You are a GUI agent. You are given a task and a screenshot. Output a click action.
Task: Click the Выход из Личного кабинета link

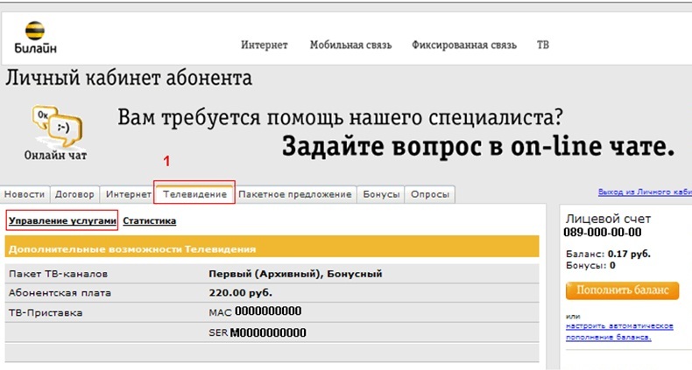(645, 192)
